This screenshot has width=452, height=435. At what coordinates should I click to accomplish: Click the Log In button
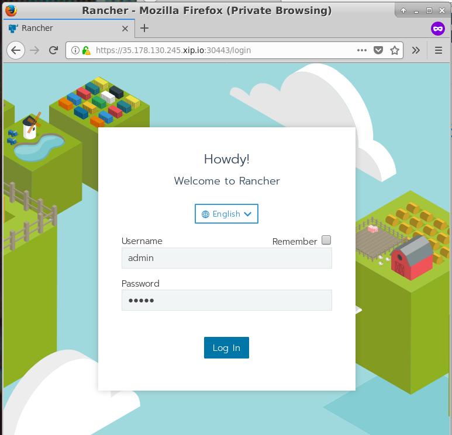coord(226,348)
